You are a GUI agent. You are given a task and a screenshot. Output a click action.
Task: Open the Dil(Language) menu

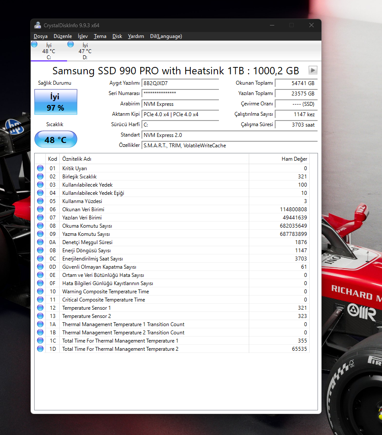[166, 36]
